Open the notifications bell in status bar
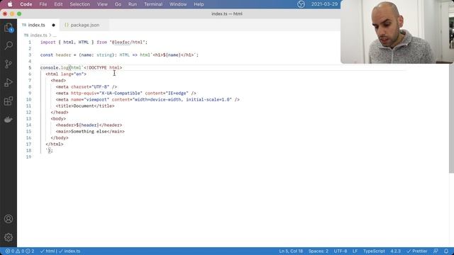 coord(446,251)
